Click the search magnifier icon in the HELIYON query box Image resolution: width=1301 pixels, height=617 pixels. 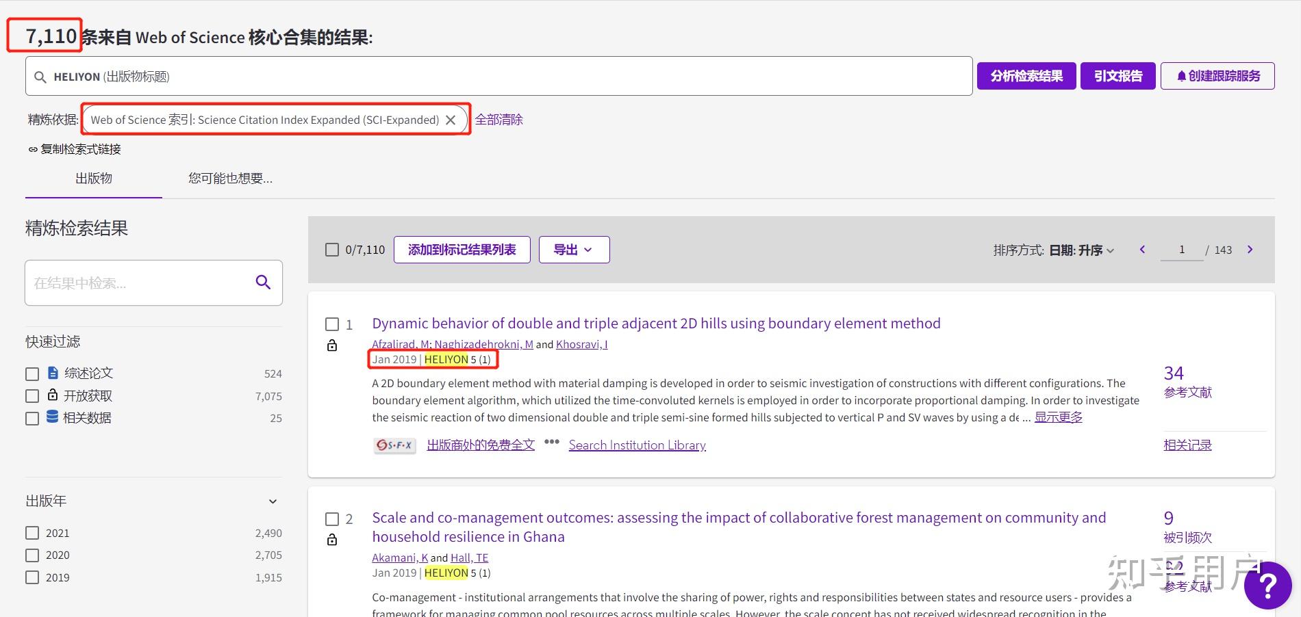pos(40,77)
